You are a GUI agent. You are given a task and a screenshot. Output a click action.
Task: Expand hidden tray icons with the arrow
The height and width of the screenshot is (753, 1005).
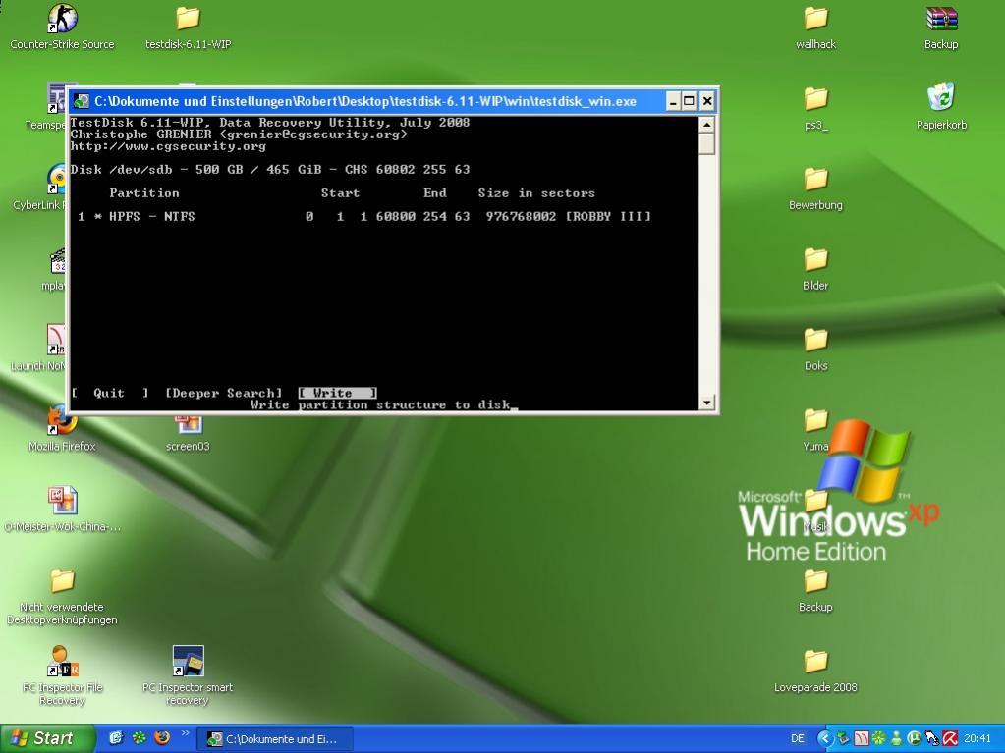[825, 739]
